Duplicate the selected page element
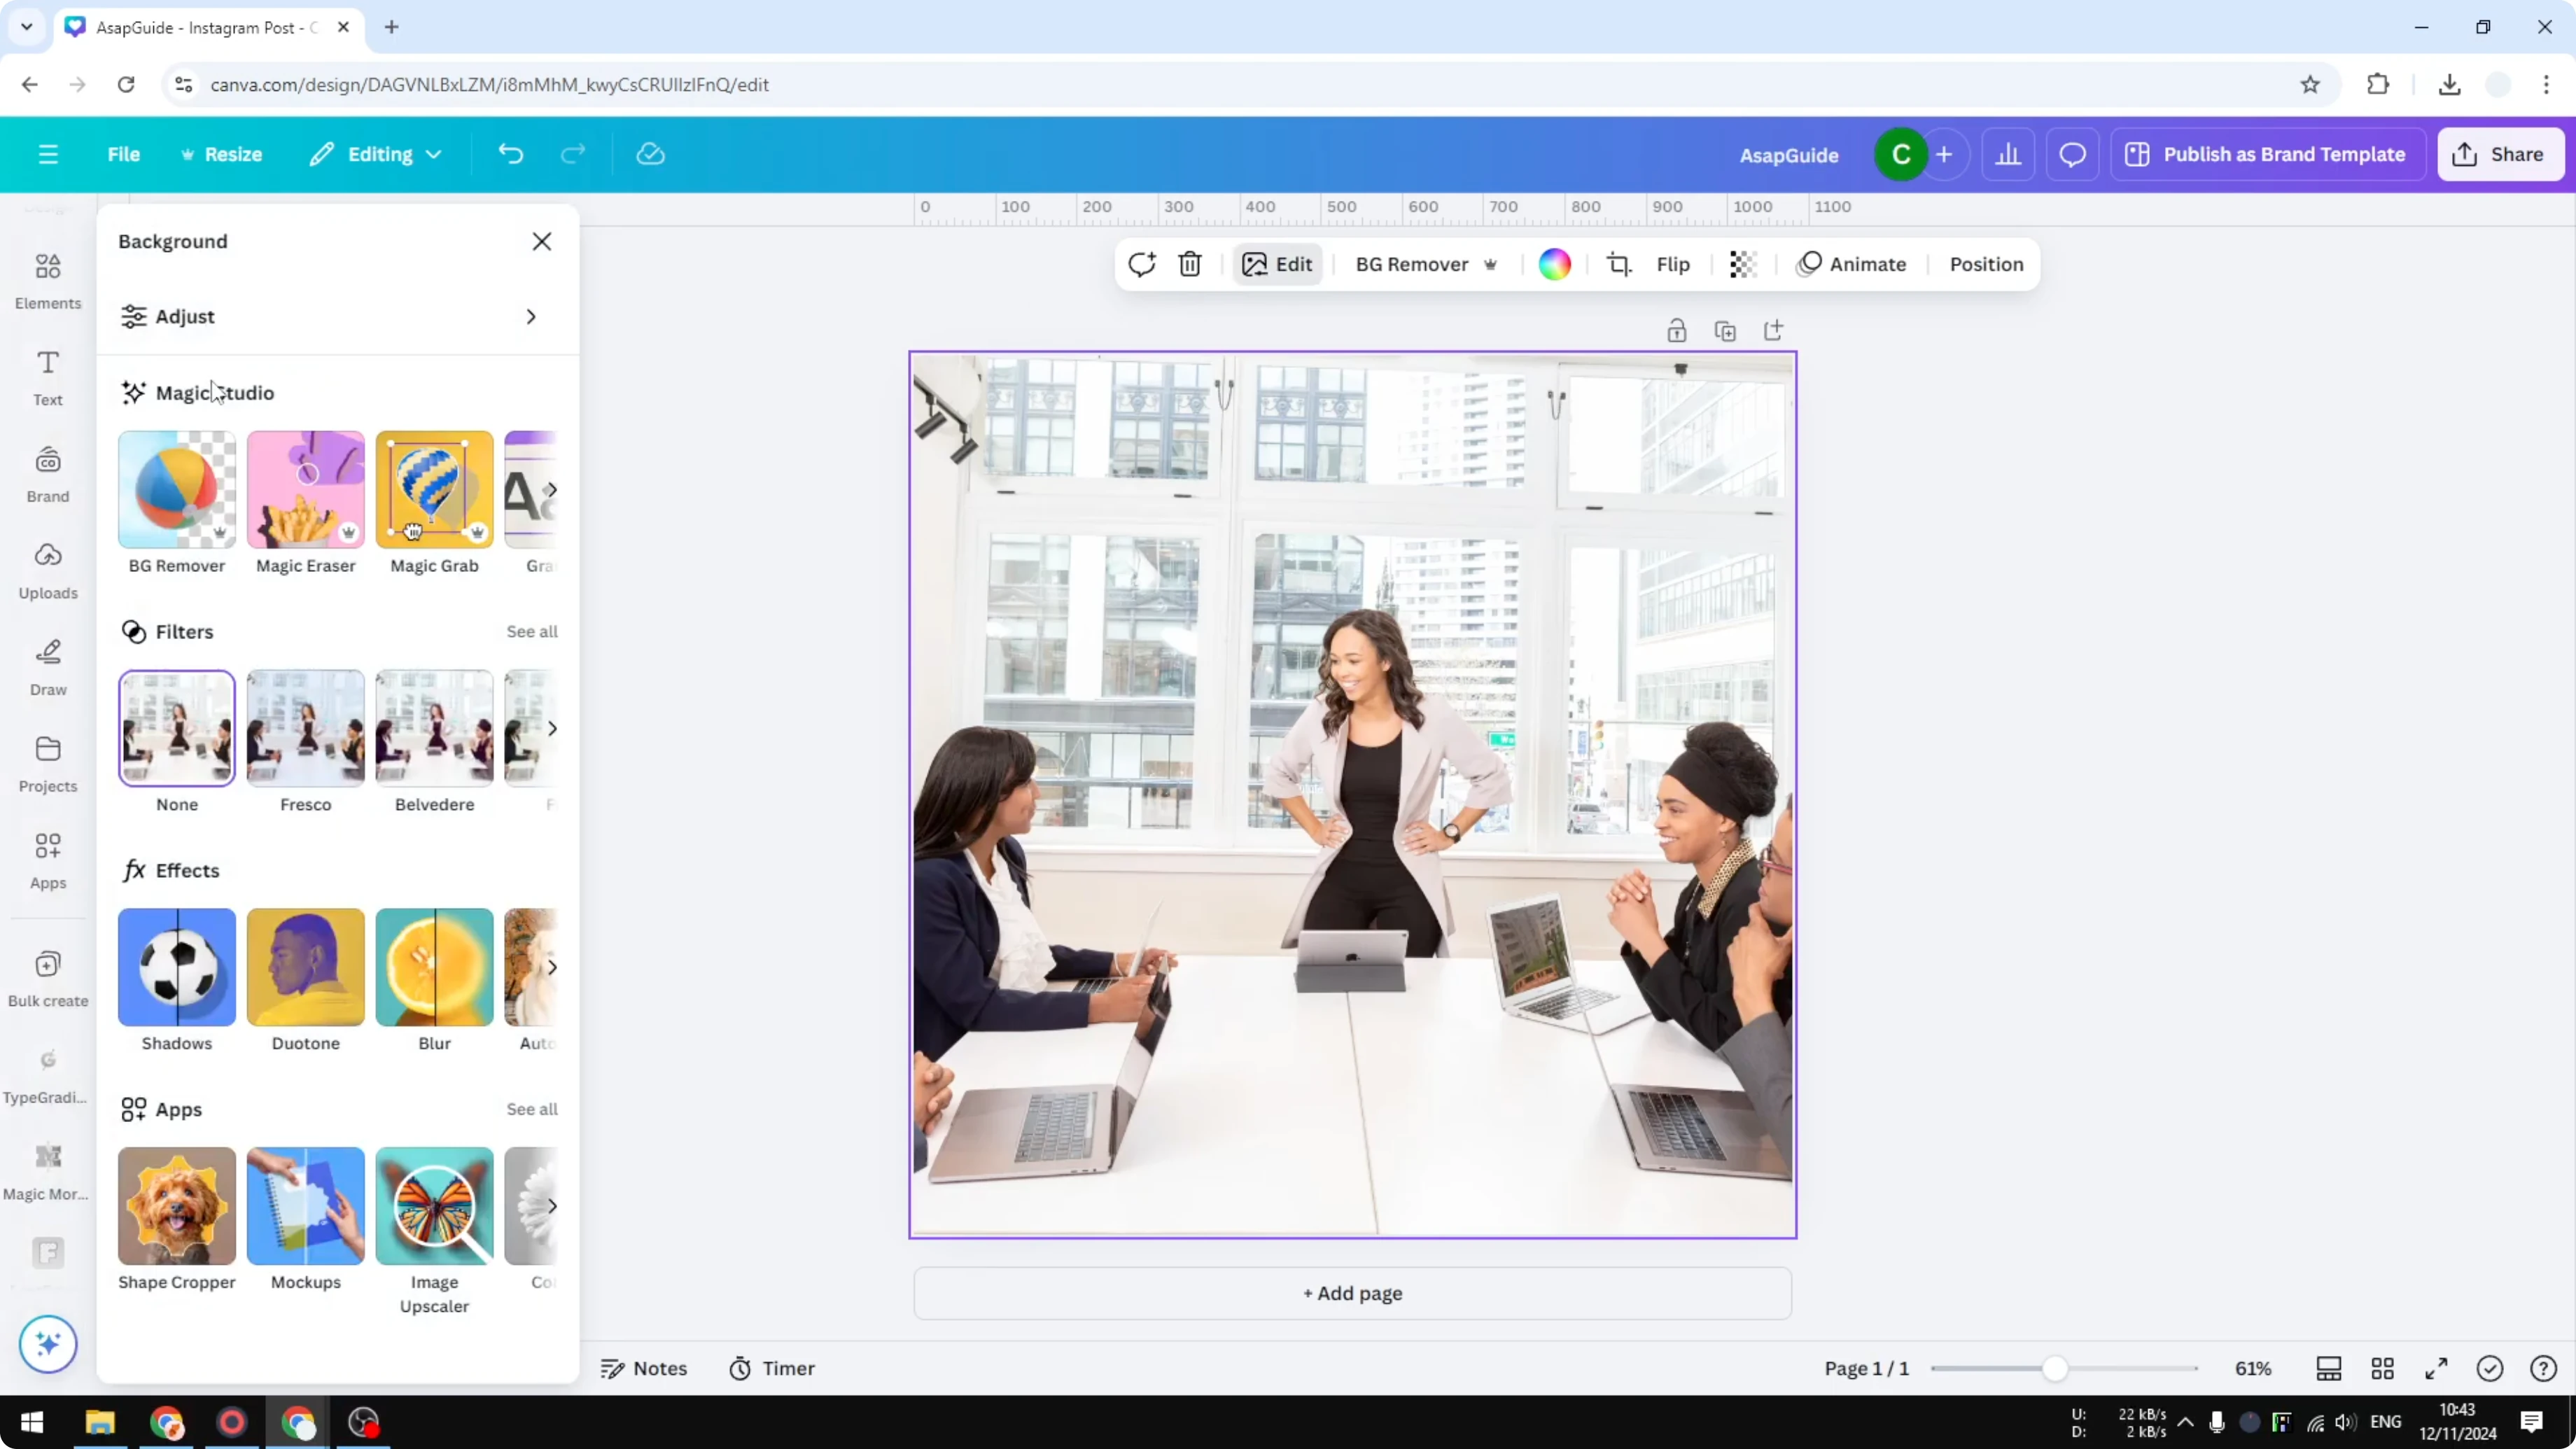Screen dimensions: 2576x1449 tap(1725, 330)
